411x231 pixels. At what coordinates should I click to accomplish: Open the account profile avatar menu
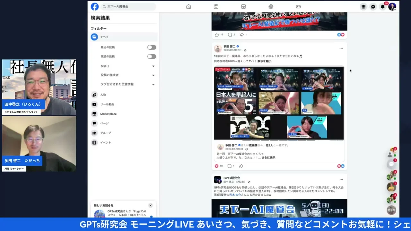[392, 6]
